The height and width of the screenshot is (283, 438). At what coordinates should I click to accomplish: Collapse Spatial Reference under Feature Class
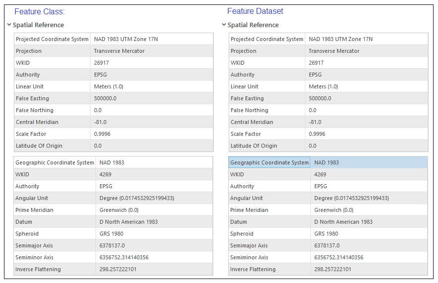click(x=9, y=25)
